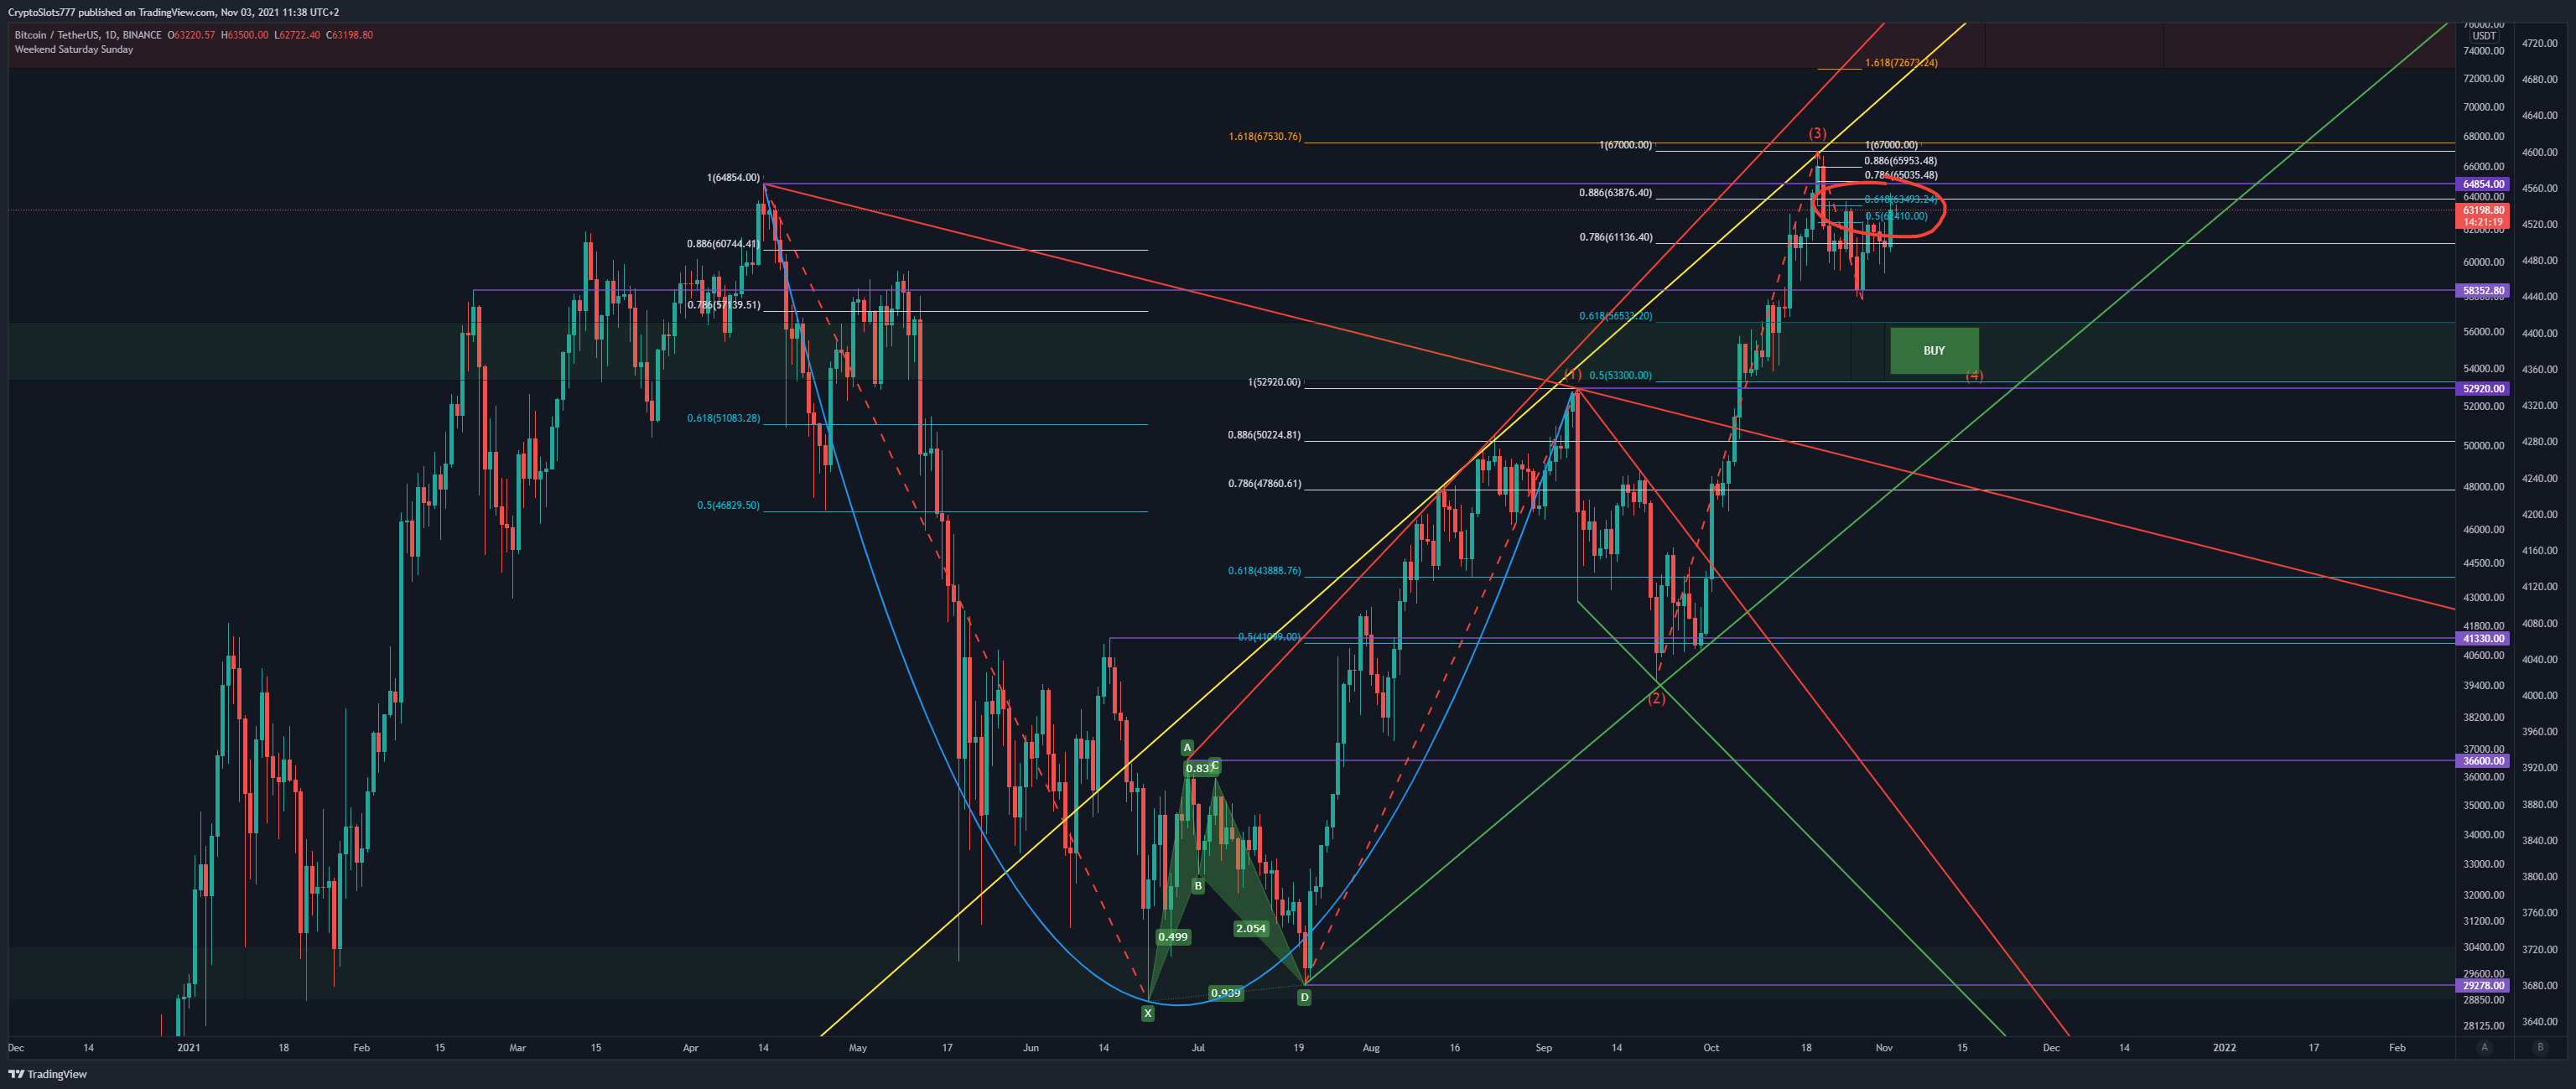2576x1089 pixels.
Task: Select the 0.786(47860.61) Fibonacci label
Action: click(x=1264, y=483)
